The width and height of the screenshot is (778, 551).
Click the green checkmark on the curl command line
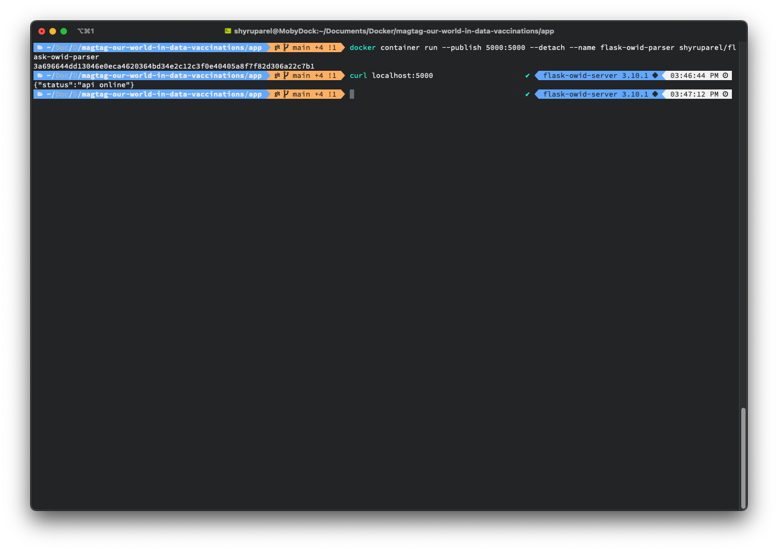click(x=528, y=76)
